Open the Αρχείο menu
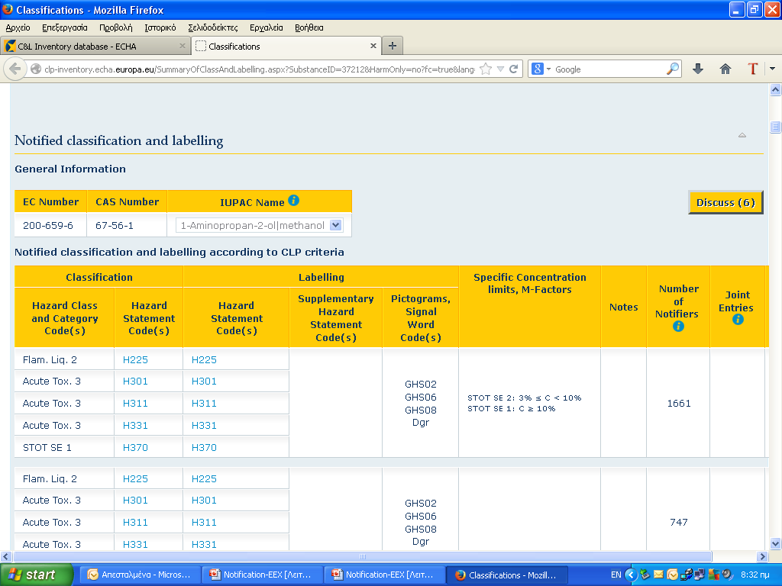The image size is (782, 586). [18, 27]
